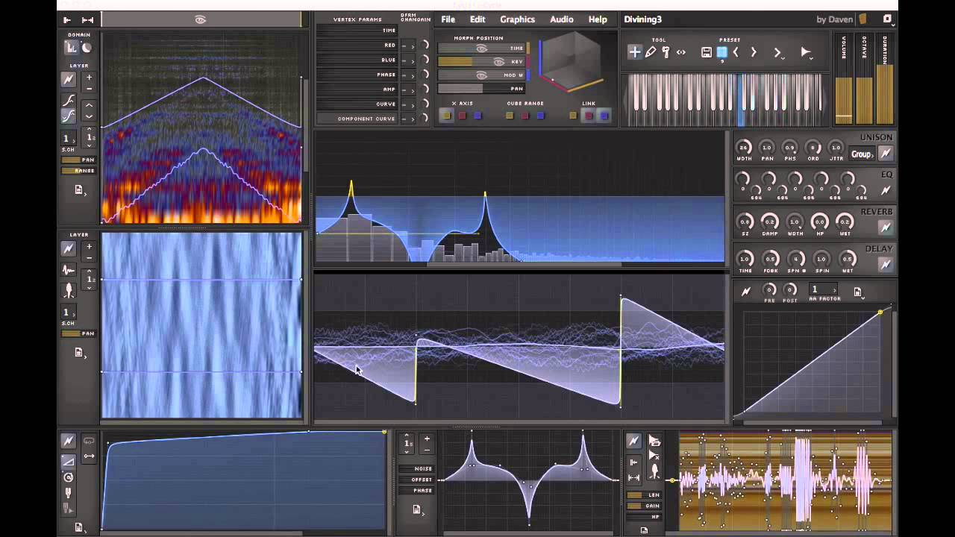Go to the previous preset
Viewport: 955px width, 537px height.
[736, 52]
